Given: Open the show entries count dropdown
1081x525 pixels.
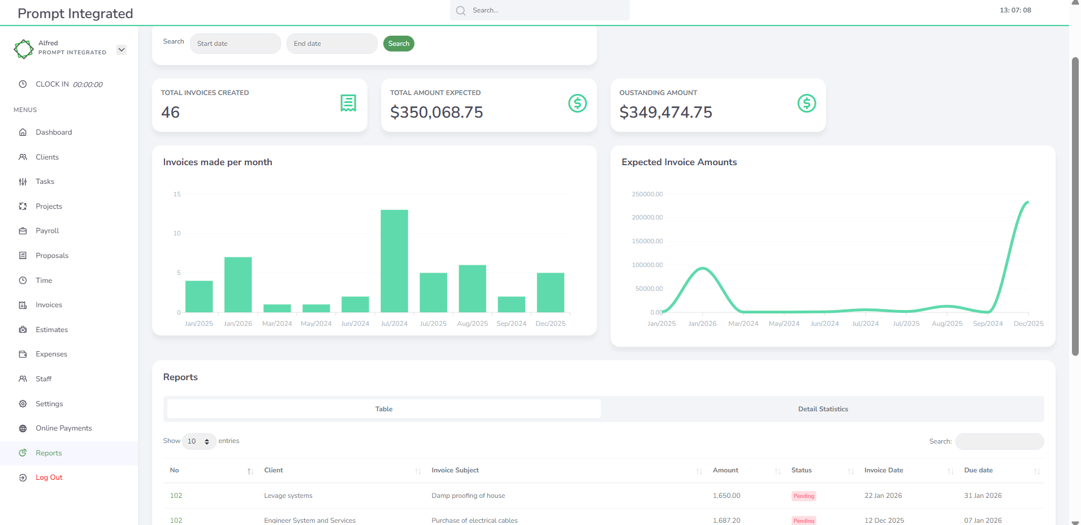Looking at the screenshot, I should (x=199, y=441).
